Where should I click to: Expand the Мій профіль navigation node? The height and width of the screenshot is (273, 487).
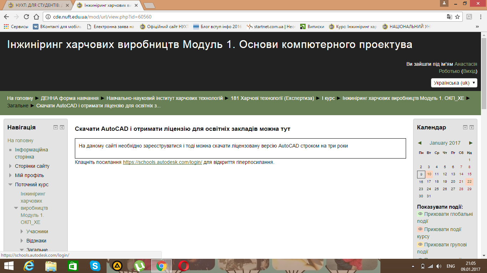[10, 175]
